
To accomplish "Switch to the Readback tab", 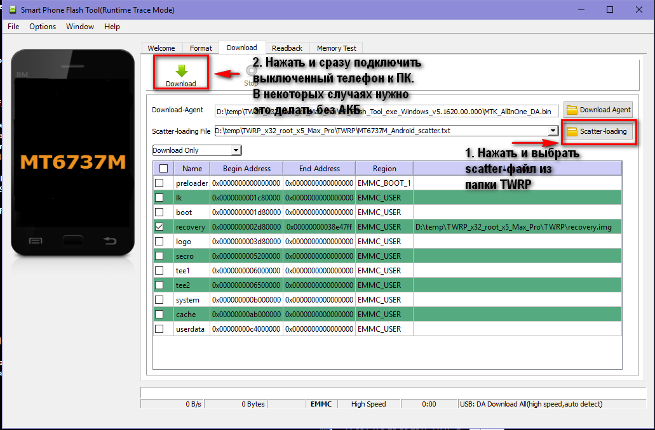I will tap(287, 48).
